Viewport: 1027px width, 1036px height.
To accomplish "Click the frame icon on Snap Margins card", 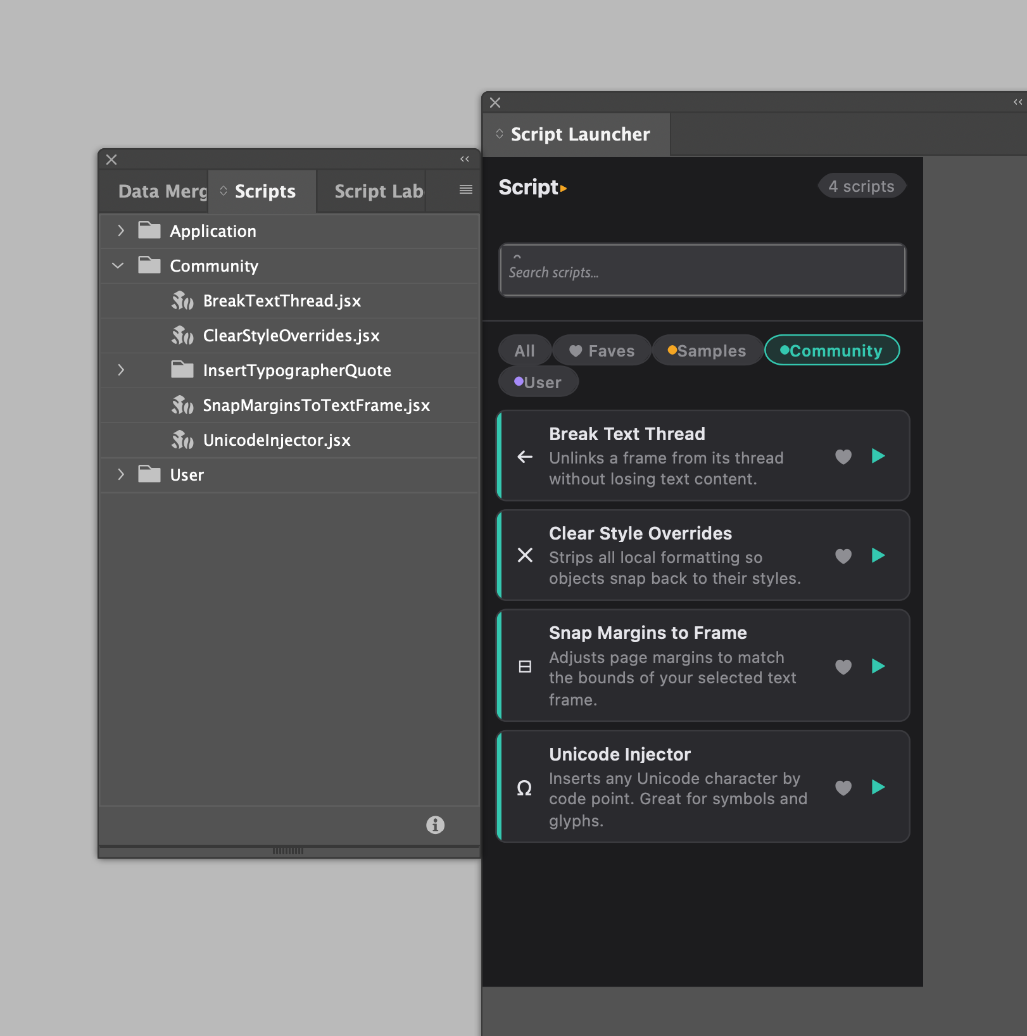I will [x=525, y=666].
